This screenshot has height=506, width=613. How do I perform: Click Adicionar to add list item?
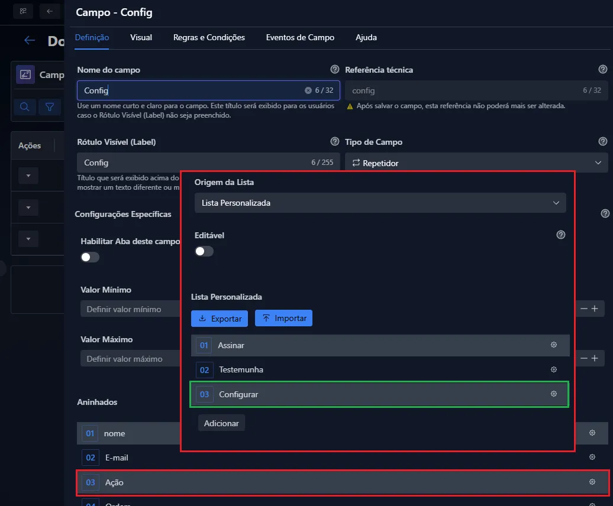pos(221,423)
